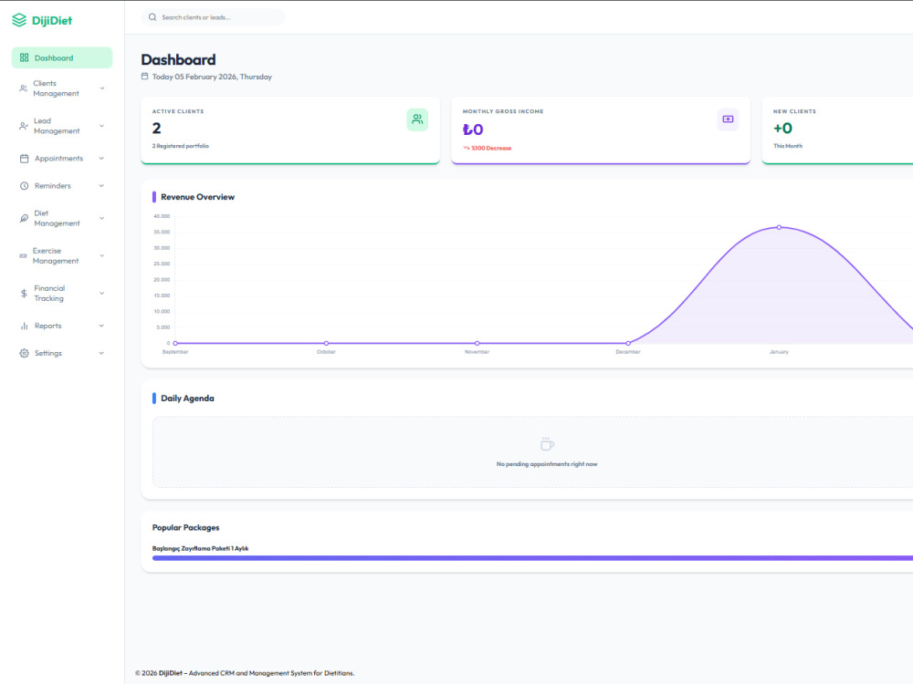
Task: Open the Dashboard menu item
Action: (x=62, y=57)
